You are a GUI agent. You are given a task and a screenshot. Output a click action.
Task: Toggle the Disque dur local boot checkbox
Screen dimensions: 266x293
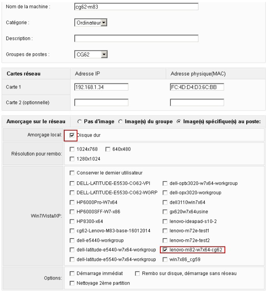[x=72, y=135]
